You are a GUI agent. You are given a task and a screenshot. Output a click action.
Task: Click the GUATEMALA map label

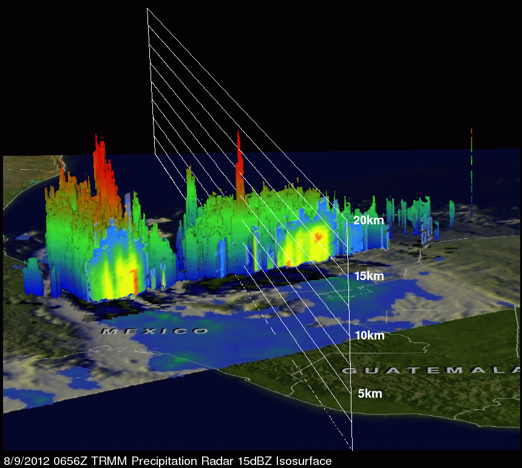tap(432, 370)
